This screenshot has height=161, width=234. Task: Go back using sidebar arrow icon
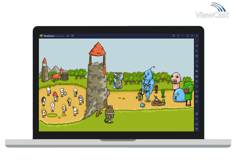(197, 119)
